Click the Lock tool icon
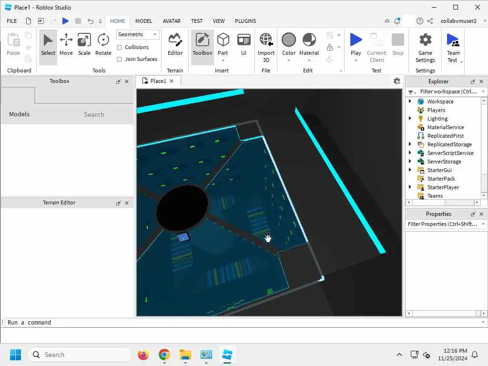Viewport: 488px width, 366px height. click(330, 47)
